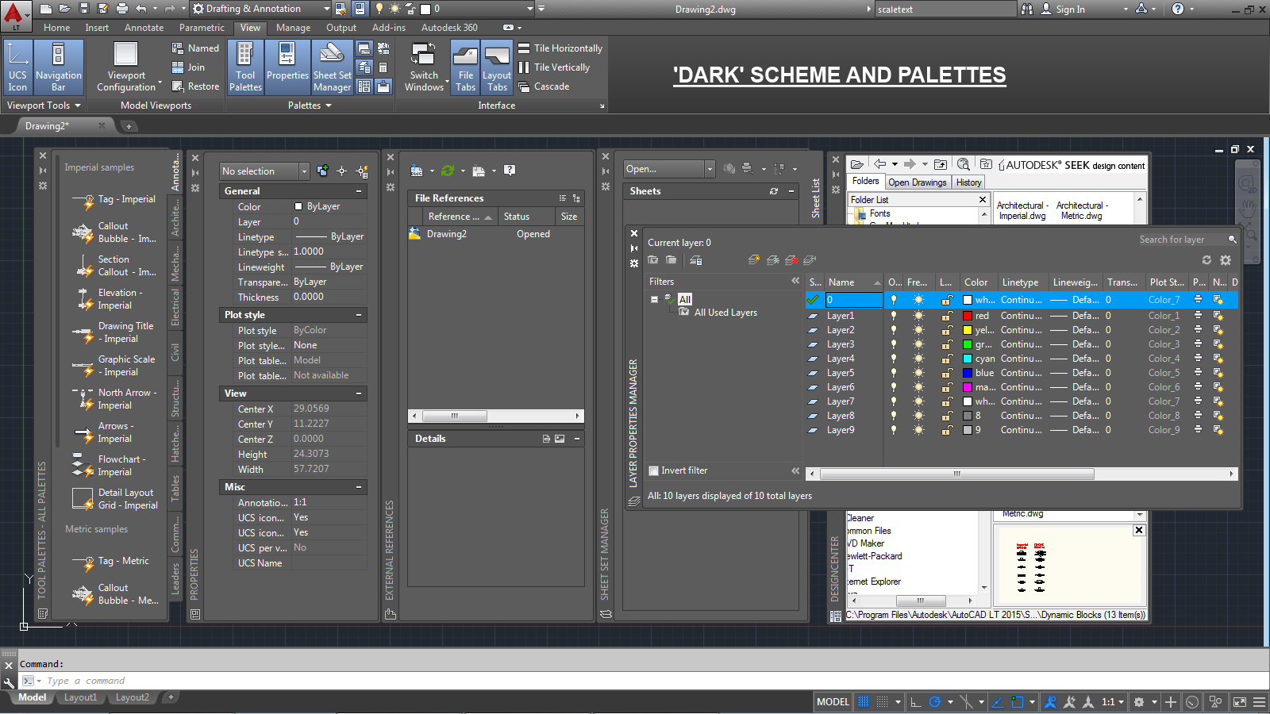Refresh file references with the green refresh icon
This screenshot has width=1270, height=714.
(x=448, y=171)
